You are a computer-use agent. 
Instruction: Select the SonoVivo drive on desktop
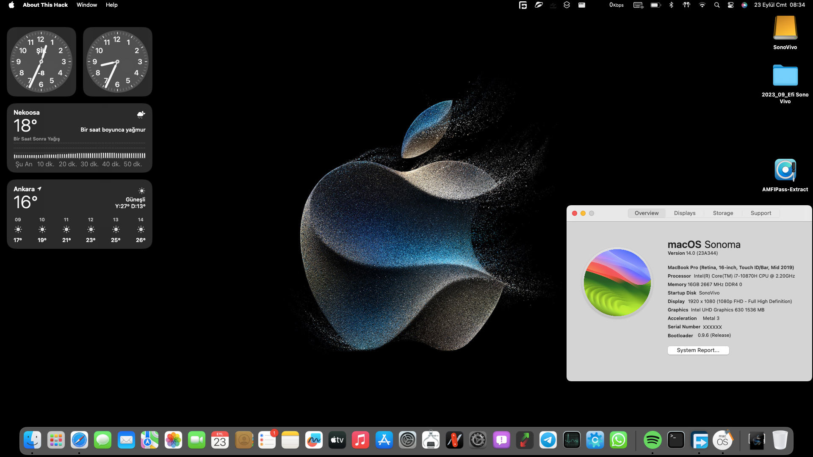(785, 28)
